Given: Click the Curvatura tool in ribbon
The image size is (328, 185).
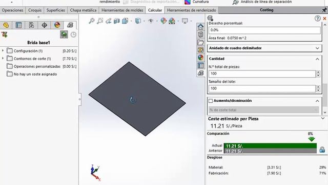Looking at the screenshot, I should [197, 2].
